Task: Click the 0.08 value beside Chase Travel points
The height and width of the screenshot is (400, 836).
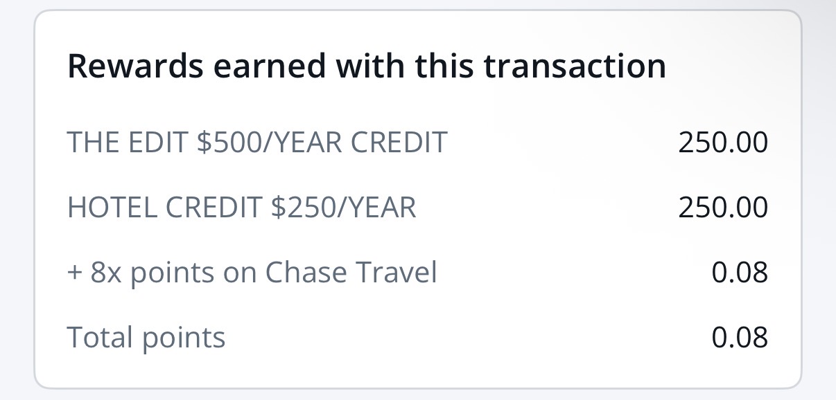Action: (740, 273)
